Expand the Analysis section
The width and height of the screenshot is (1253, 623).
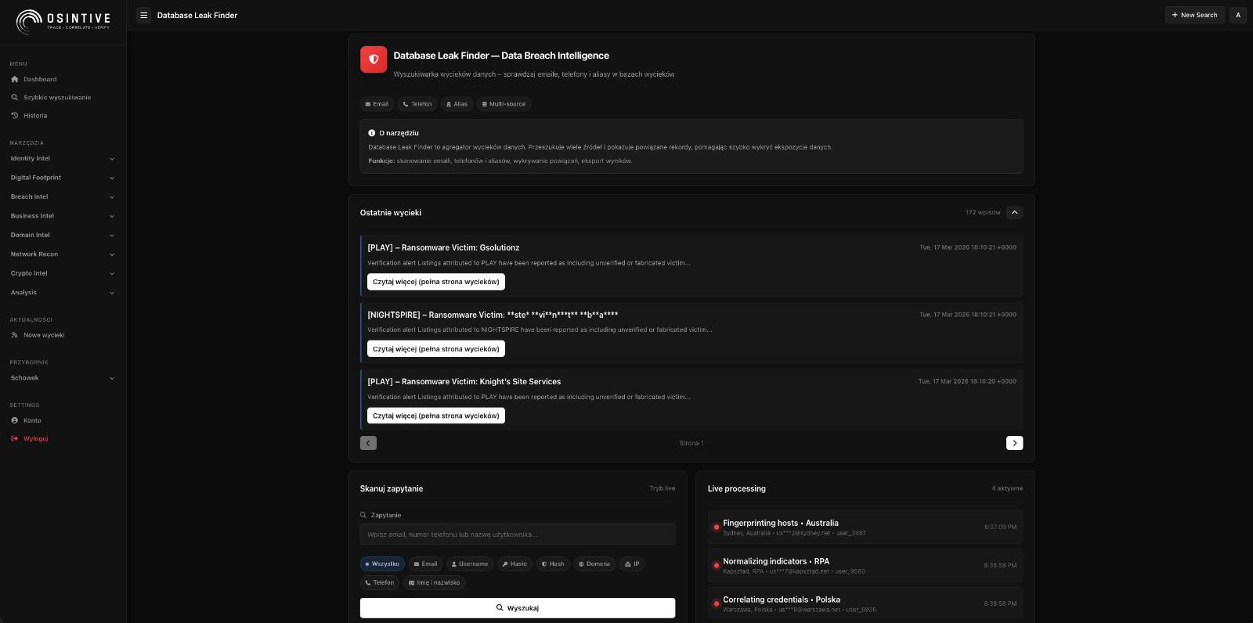coord(63,293)
